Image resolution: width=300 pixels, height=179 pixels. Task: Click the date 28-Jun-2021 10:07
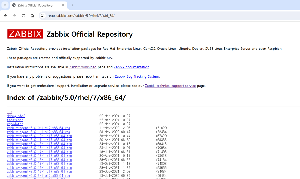tap(114, 148)
